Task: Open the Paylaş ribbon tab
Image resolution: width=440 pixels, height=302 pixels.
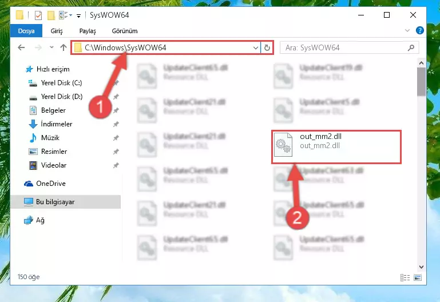Action: coord(88,31)
